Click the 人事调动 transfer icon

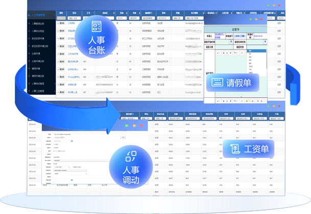pos(131,156)
